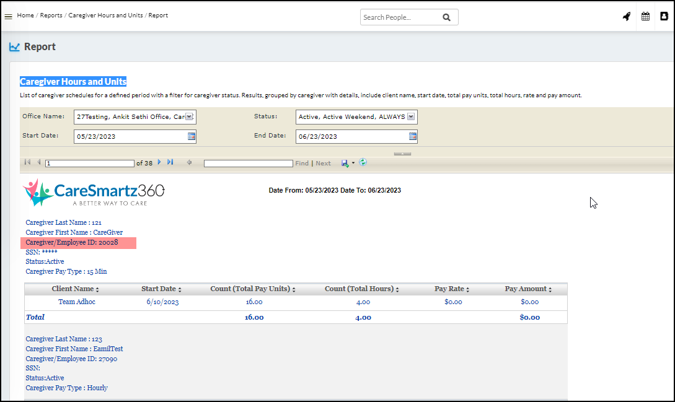The height and width of the screenshot is (402, 675).
Task: Open the calendar icon in header
Action: coord(645,17)
